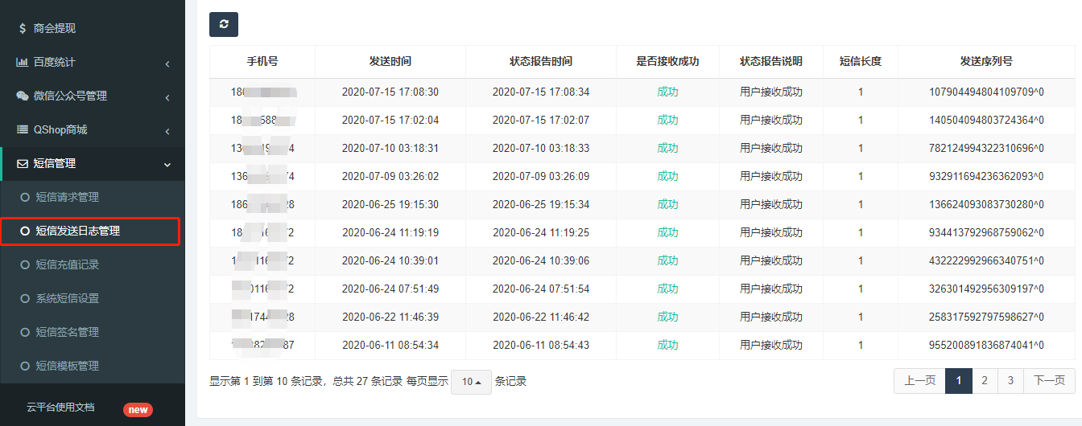Click the bar chart icon beside 百度统计
Image resolution: width=1082 pixels, height=426 pixels.
tap(23, 62)
